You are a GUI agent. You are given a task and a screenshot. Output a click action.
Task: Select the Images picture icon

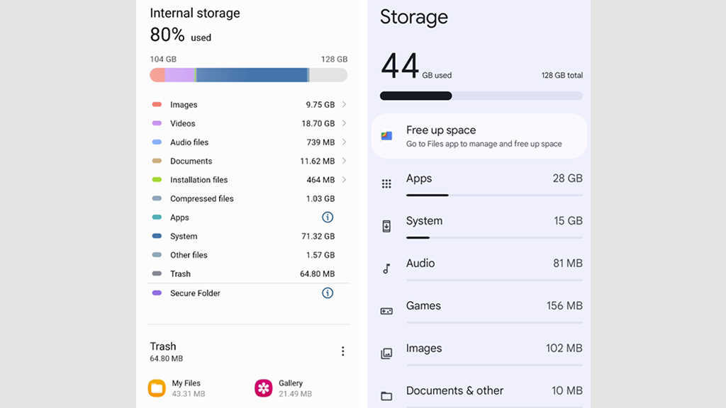(386, 353)
